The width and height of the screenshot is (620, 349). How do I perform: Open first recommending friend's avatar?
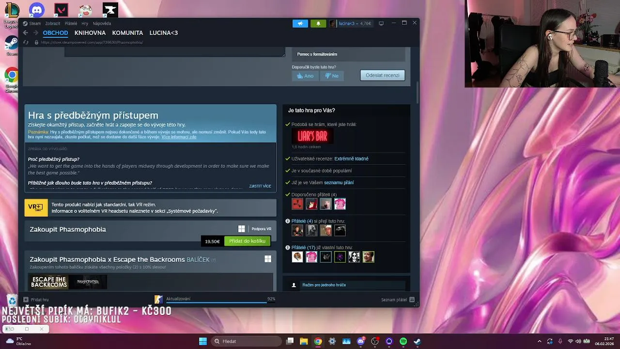pos(297,204)
